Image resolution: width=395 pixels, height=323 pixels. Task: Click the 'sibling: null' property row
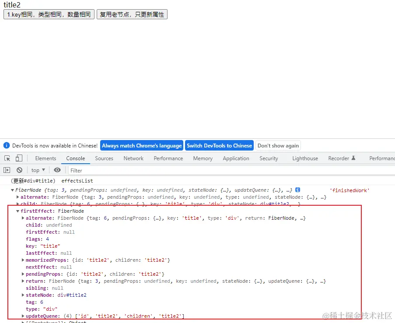(x=44, y=288)
